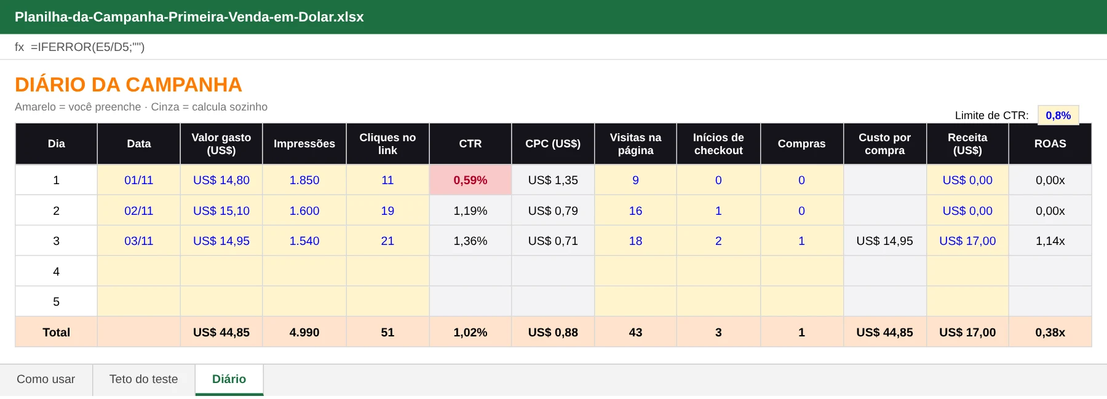
Task: Select Inícios de checkout cell for day 3
Action: [x=718, y=241]
